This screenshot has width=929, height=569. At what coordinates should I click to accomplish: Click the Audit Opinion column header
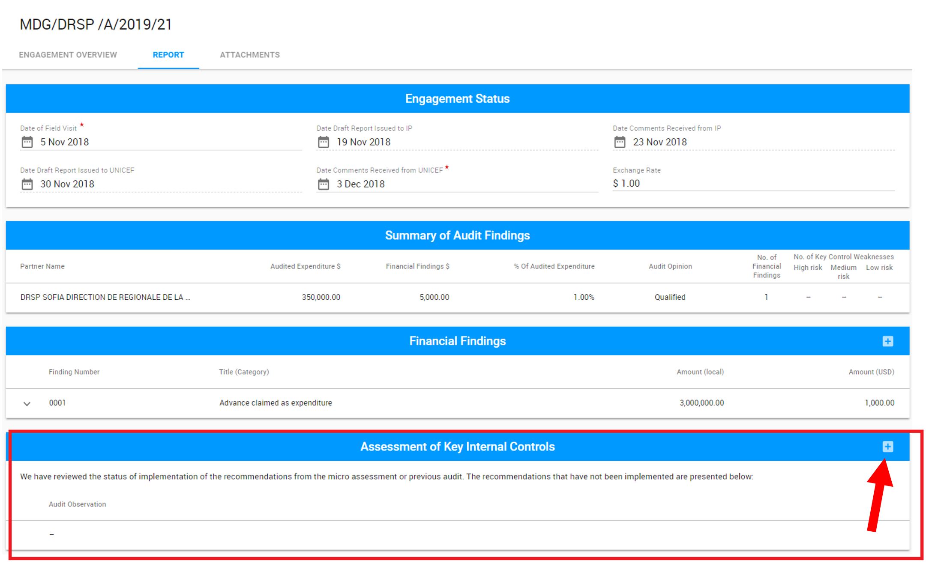[670, 266]
